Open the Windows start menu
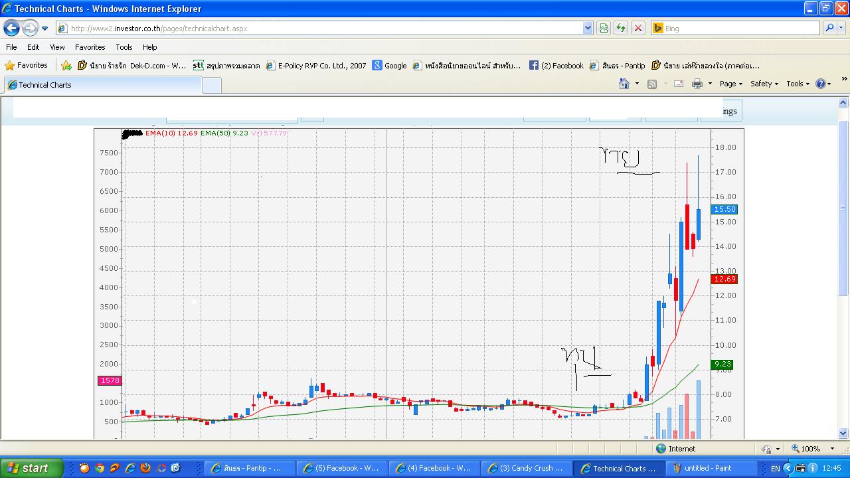This screenshot has height=478, width=850. tap(31, 468)
